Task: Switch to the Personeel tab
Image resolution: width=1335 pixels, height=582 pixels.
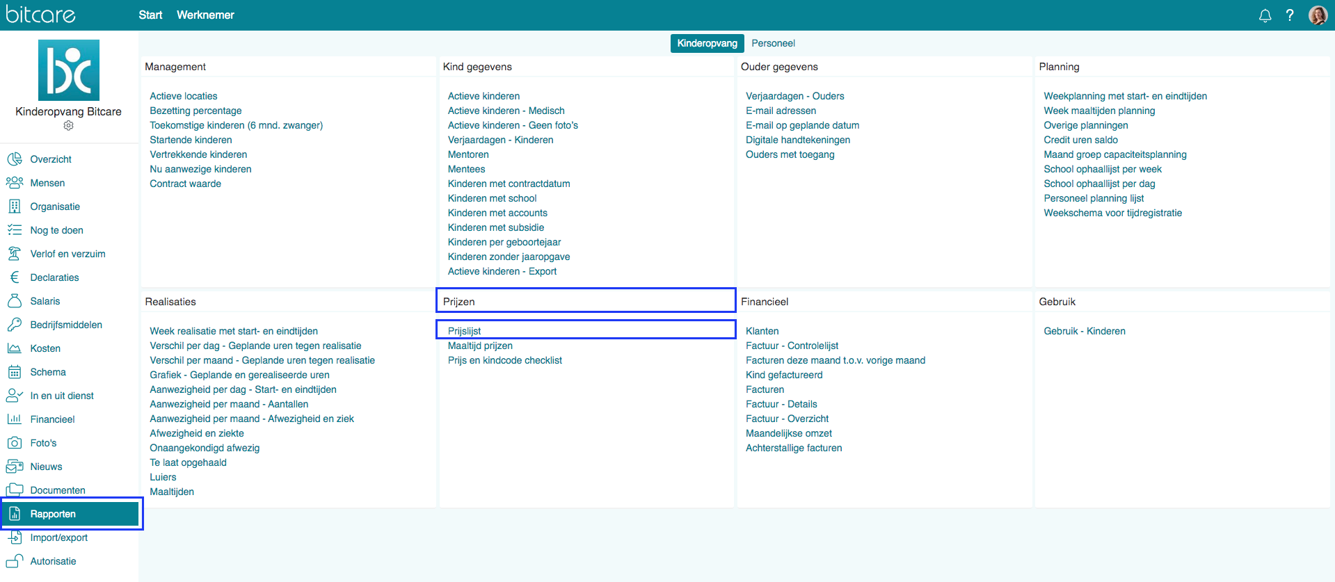Action: point(773,43)
